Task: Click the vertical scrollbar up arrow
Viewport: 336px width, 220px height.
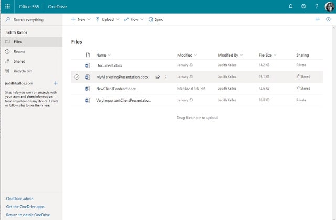Action: [334, 28]
